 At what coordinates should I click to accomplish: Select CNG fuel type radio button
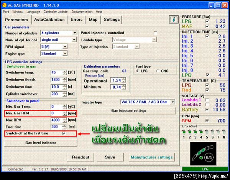158,71
